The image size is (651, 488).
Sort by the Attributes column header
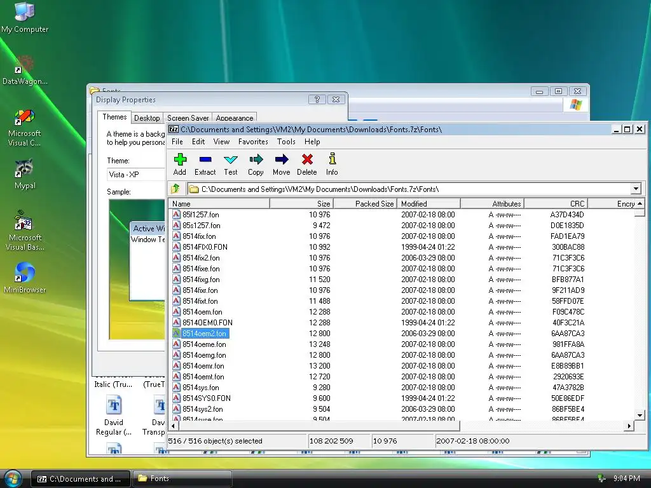click(x=493, y=204)
